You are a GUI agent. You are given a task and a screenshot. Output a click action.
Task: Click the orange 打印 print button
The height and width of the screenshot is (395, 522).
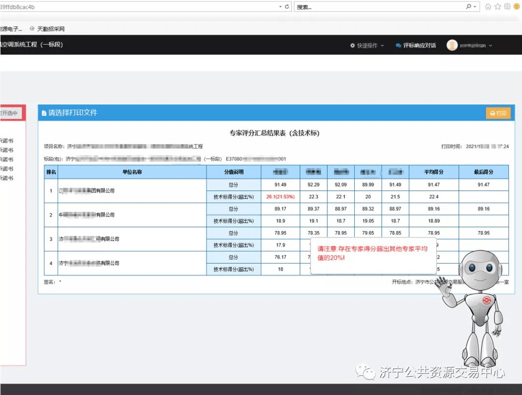coord(498,113)
